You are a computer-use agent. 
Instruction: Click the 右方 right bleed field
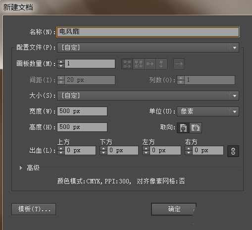(x=208, y=150)
